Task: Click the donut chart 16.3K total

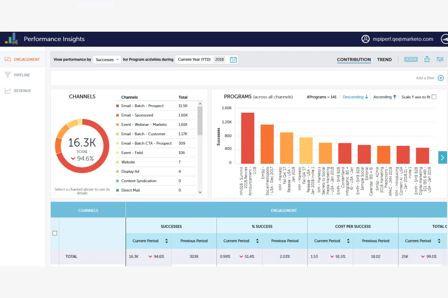Action: (82, 143)
